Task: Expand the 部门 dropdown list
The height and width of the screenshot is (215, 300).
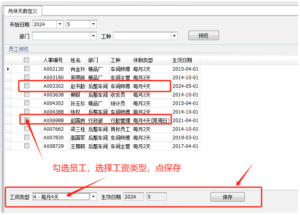Action: (x=93, y=36)
